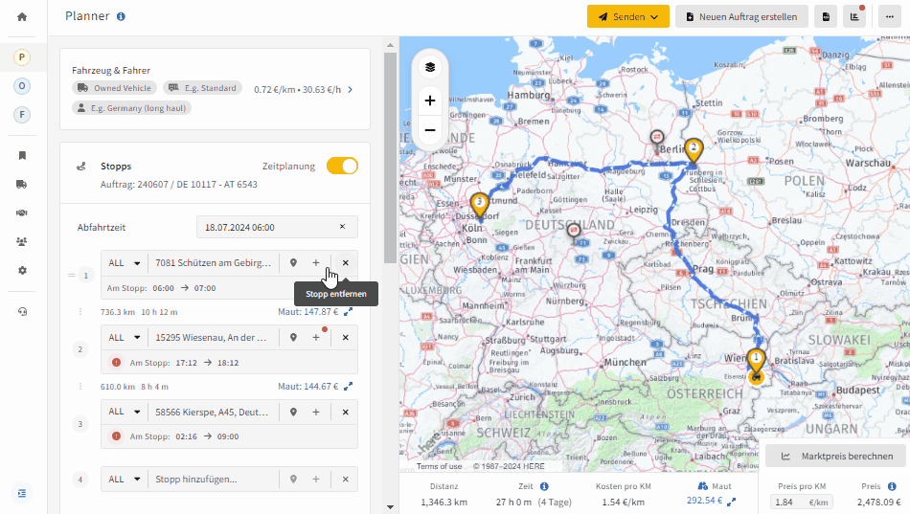The height and width of the screenshot is (514, 910).
Task: Open the more options ellipsis menu
Action: [890, 17]
